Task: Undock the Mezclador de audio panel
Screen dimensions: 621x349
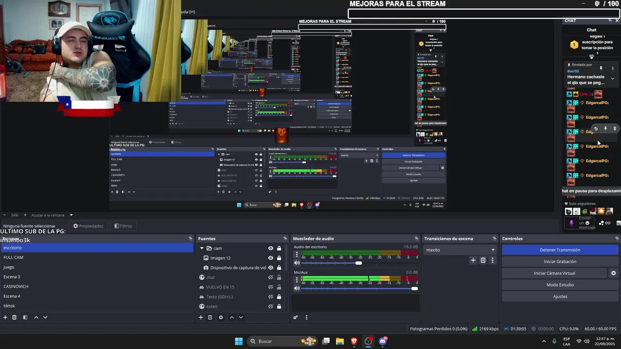Action: (416, 238)
